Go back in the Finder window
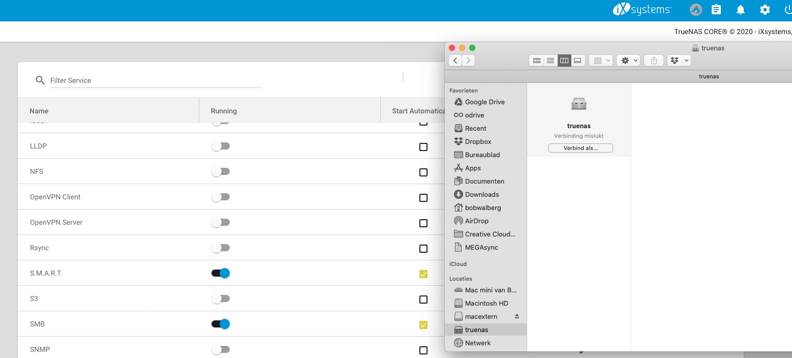Screen dimensions: 792x358 (455, 61)
